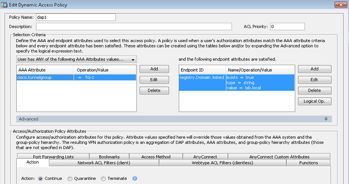Click the double chevron on Advanced bar
349x184 pixels.
click(x=326, y=119)
